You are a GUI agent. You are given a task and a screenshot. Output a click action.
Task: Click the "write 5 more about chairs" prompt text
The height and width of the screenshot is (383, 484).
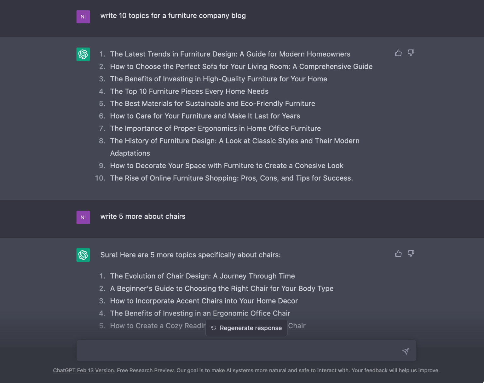tap(143, 217)
